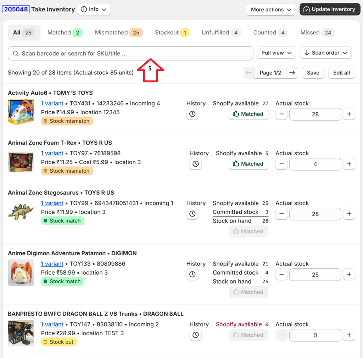Viewport: 363px width, 358px height.
Task: Click minus for Animal Zone Stegosaurus stock
Action: [x=281, y=214]
